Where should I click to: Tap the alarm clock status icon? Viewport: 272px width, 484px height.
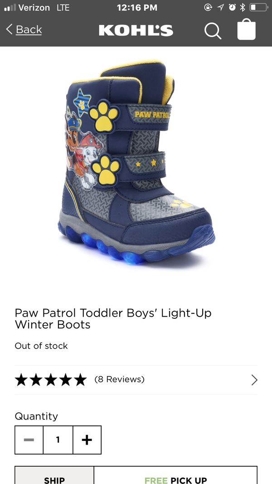(x=232, y=8)
